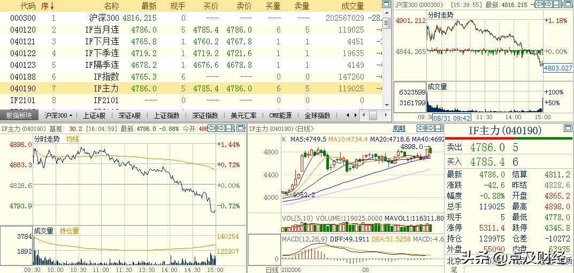Click the 4803.027 price marker
The image size is (574, 273).
tap(557, 68)
